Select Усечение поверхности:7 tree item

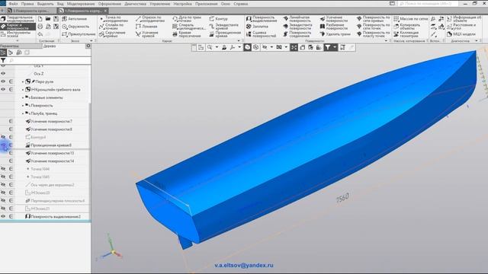coord(49,121)
